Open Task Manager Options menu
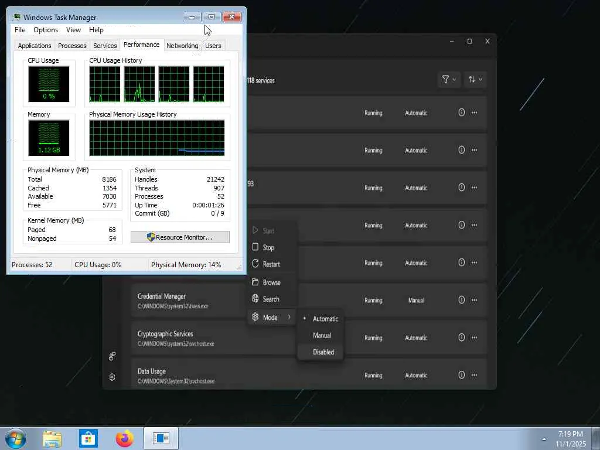600x450 pixels. (46, 30)
